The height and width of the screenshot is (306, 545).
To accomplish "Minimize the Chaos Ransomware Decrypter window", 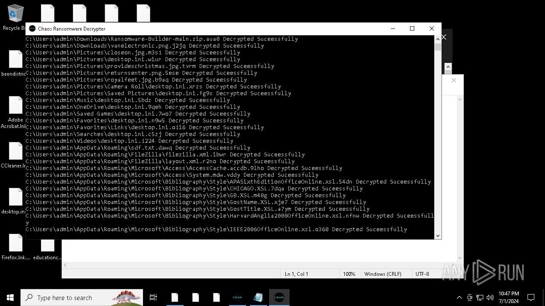I will [x=393, y=28].
